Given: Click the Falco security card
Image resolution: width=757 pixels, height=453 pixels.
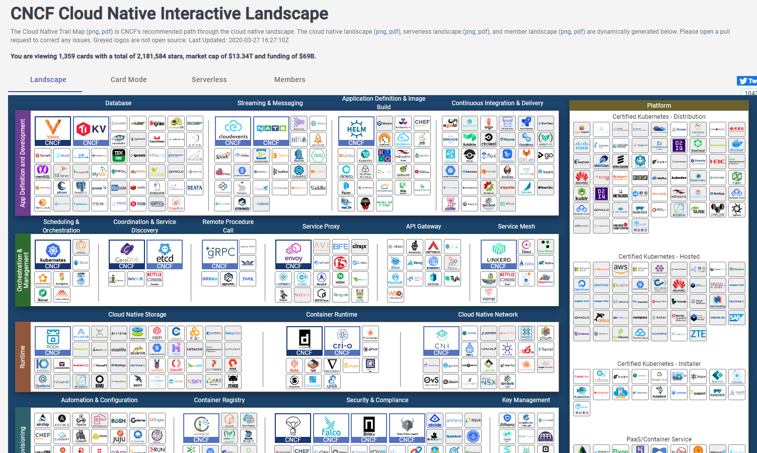Looking at the screenshot, I should pyautogui.click(x=331, y=428).
